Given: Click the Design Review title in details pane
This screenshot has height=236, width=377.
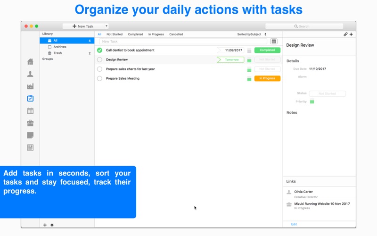Looking at the screenshot, I should (300, 45).
